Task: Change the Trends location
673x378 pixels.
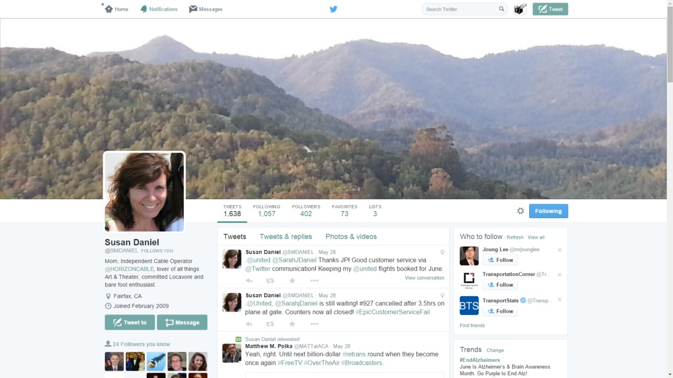Action: pyautogui.click(x=495, y=350)
